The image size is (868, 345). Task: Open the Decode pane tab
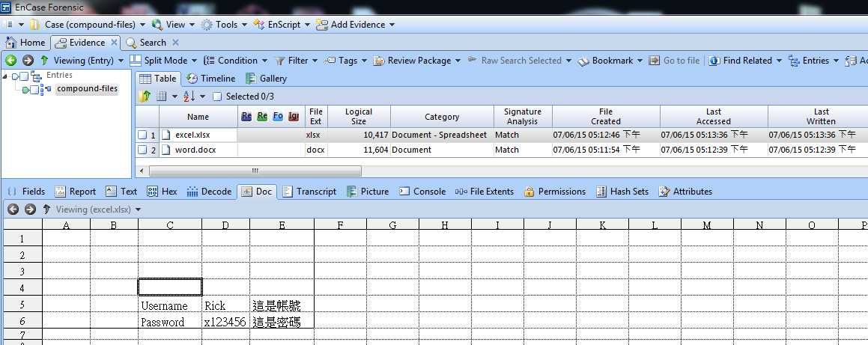click(209, 192)
